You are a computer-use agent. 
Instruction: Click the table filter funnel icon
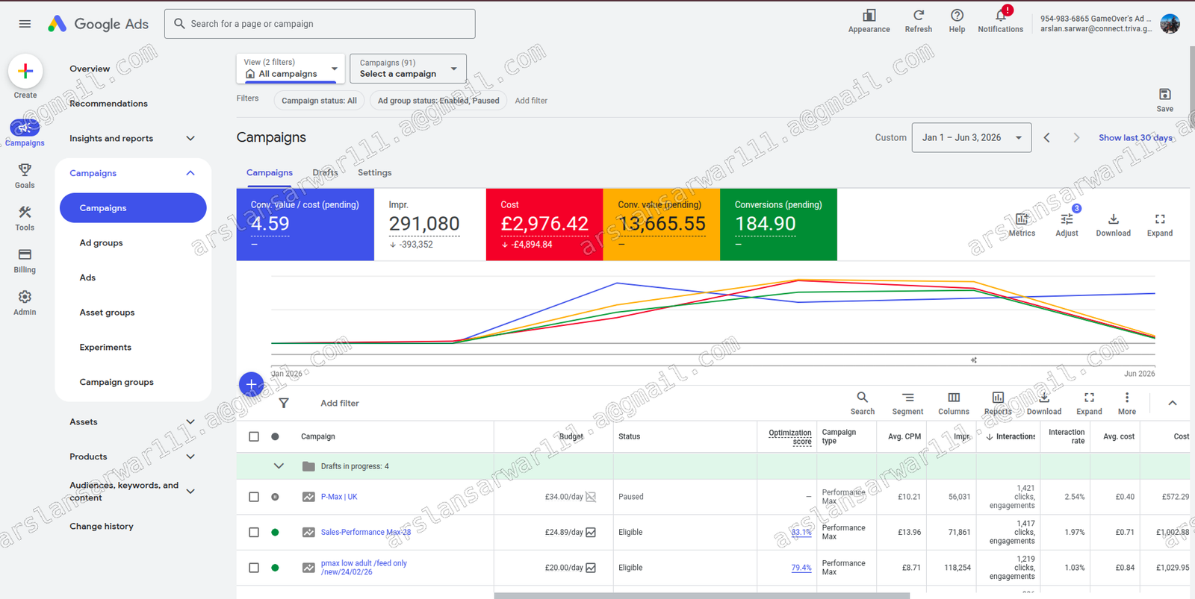[x=284, y=403]
